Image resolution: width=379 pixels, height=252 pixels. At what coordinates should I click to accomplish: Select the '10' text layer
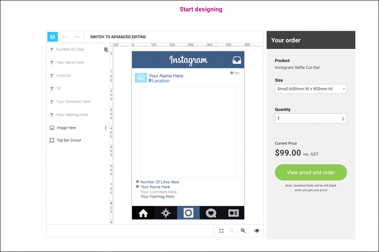(59, 89)
